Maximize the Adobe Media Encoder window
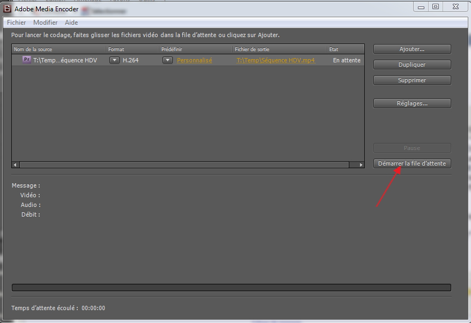Viewport: 471px width, 323px height. point(436,6)
